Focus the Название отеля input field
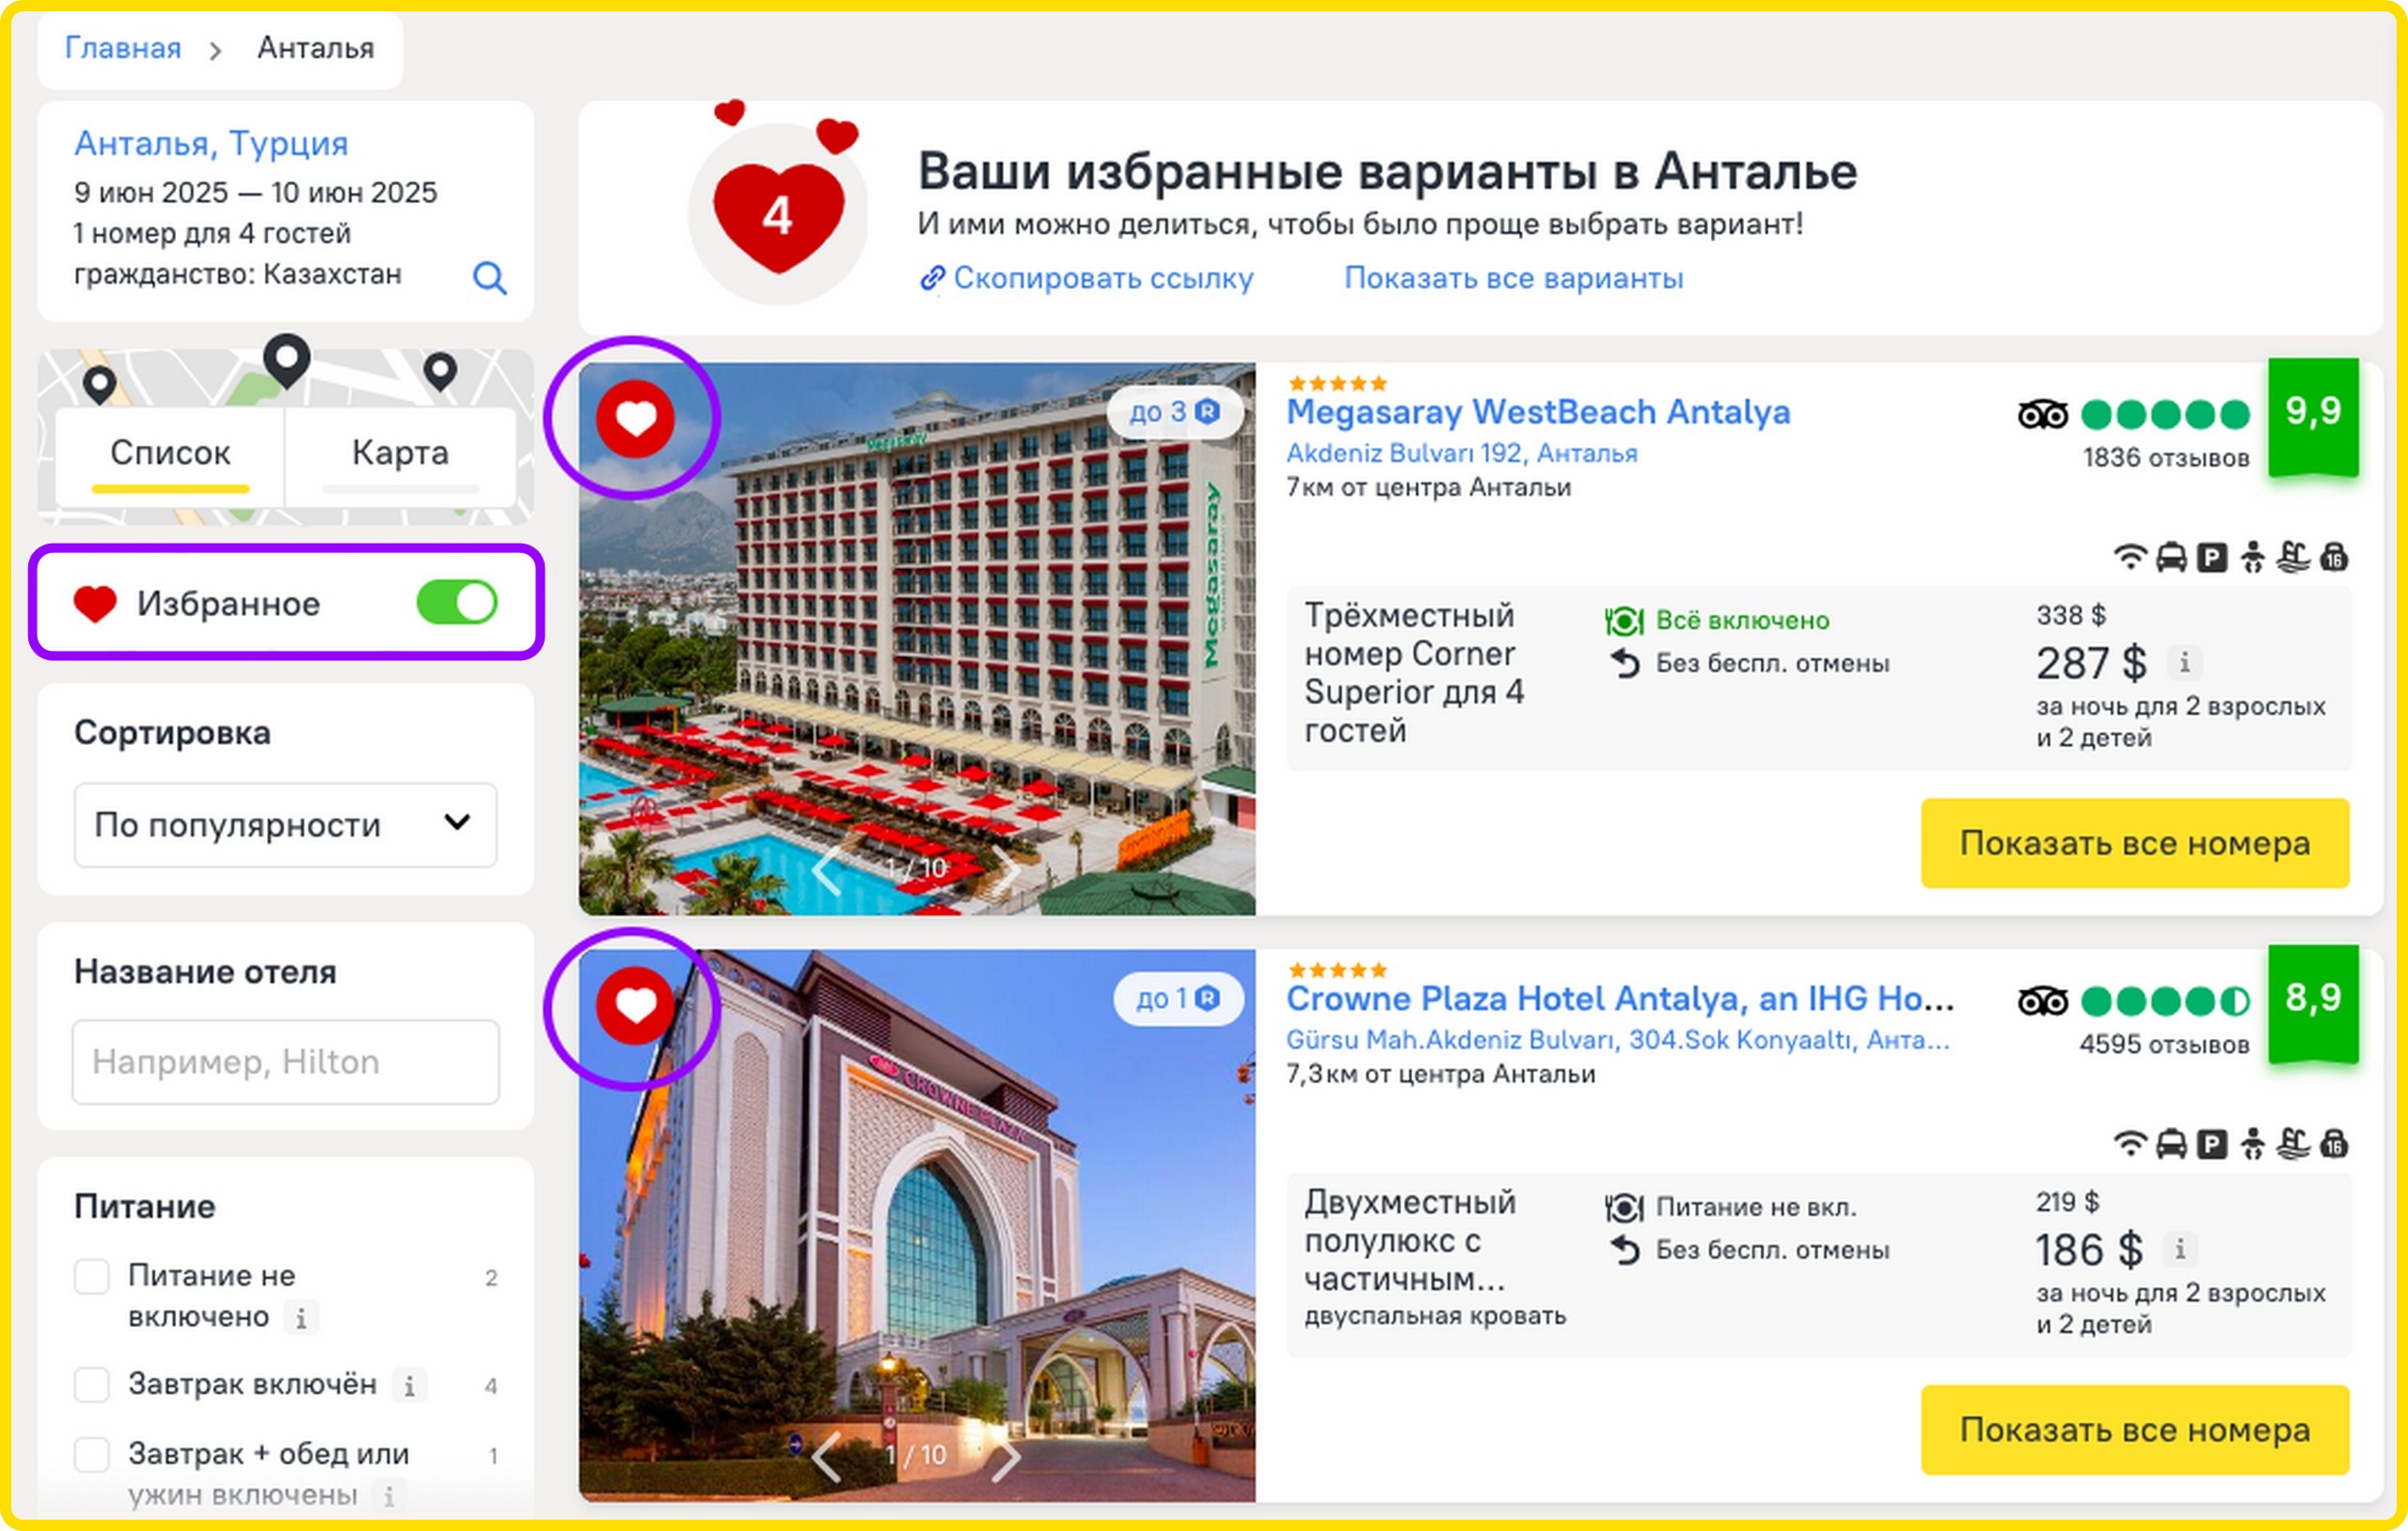The width and height of the screenshot is (2408, 1531). (x=285, y=1062)
